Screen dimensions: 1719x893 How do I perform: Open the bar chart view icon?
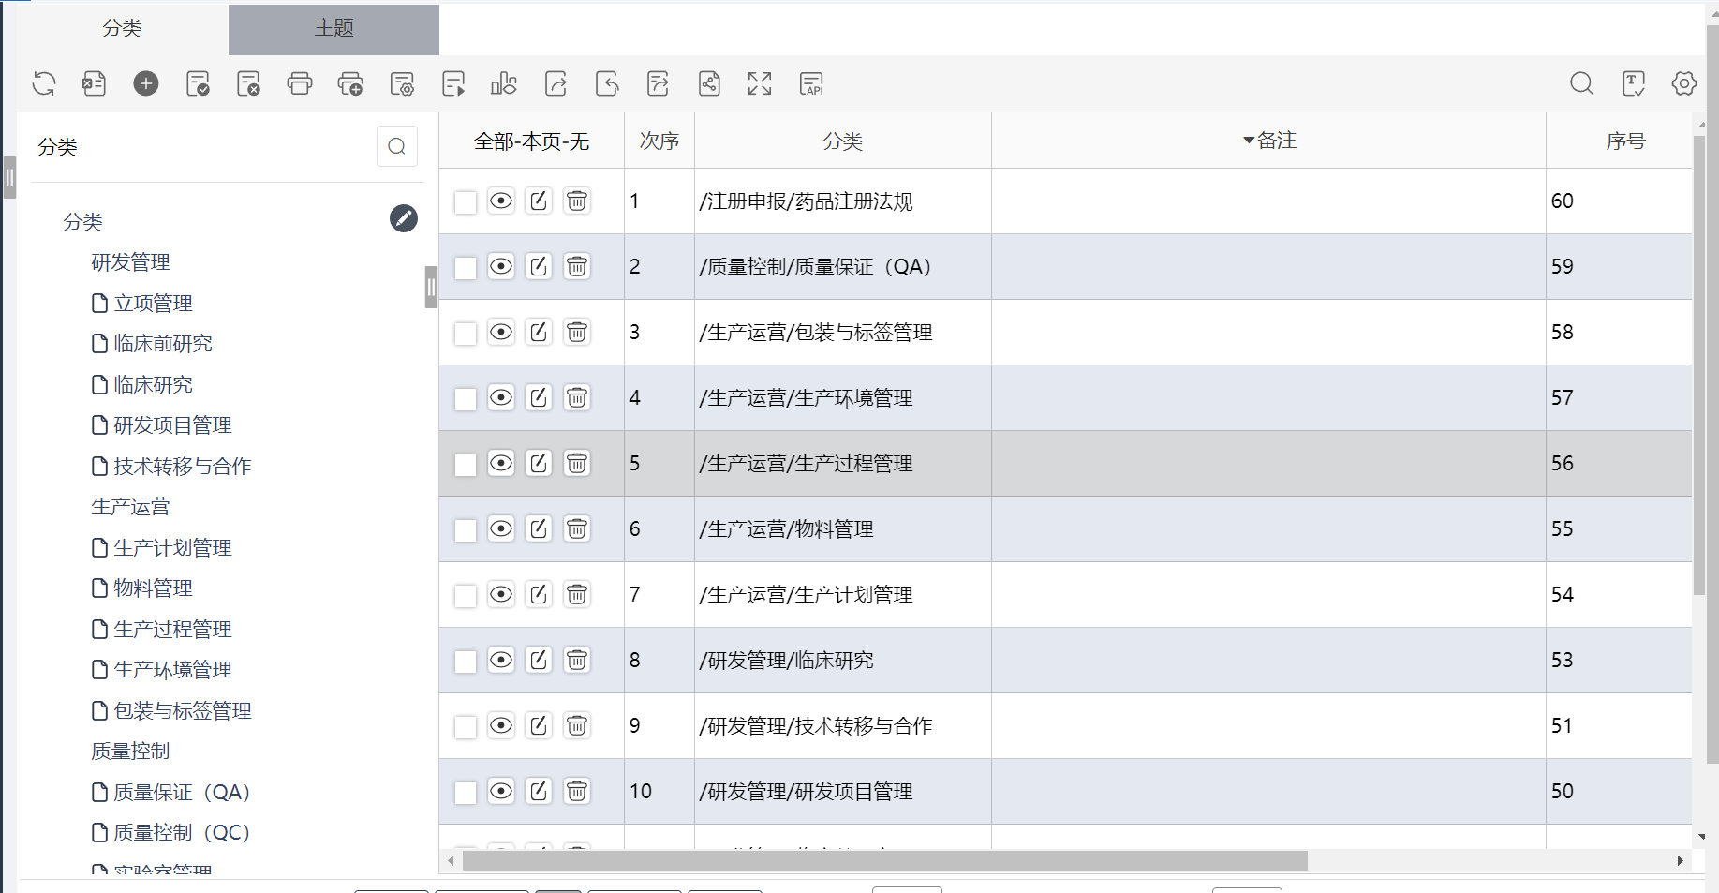[x=504, y=83]
